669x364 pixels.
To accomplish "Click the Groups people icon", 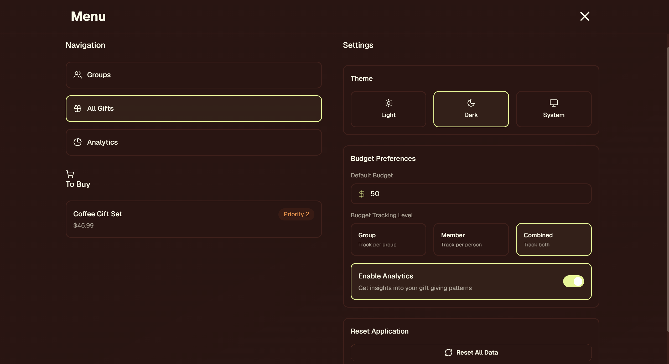I will coord(77,75).
